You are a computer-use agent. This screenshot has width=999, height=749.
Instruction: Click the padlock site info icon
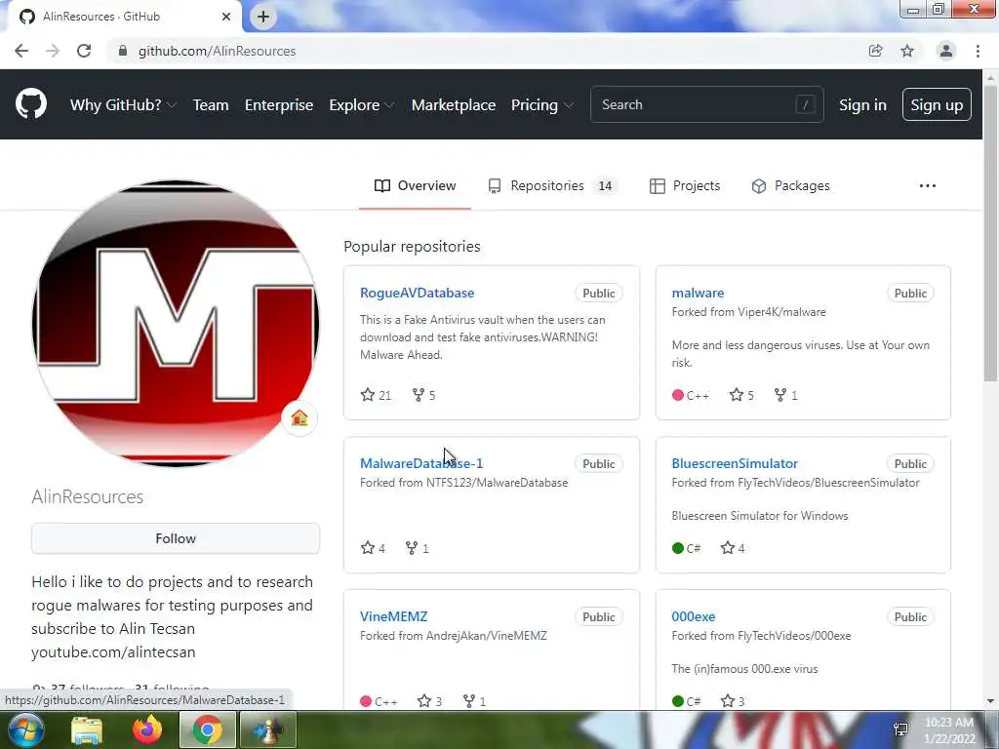tap(123, 51)
